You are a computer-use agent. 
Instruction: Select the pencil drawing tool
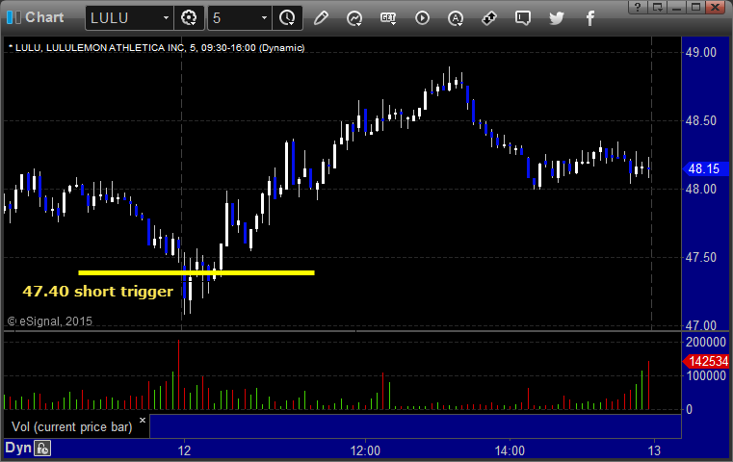coord(321,18)
